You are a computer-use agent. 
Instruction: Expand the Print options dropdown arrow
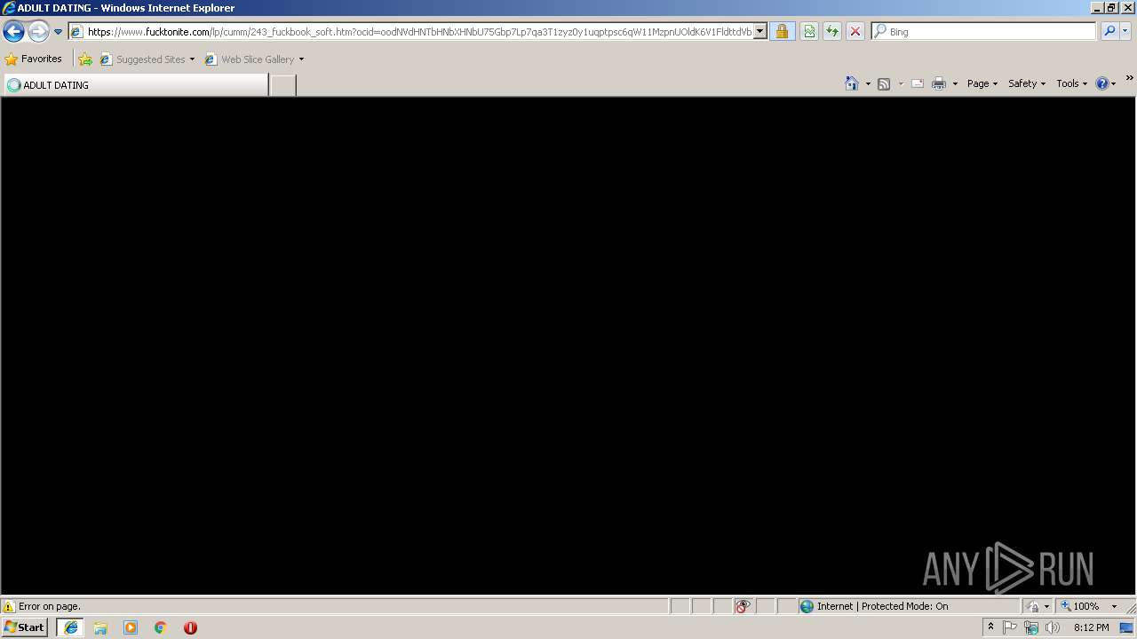(x=955, y=83)
